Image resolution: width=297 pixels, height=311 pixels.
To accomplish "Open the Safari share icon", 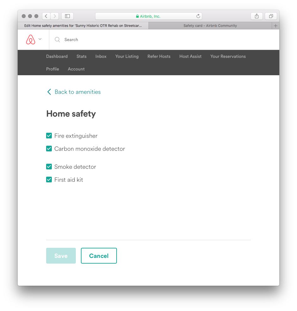I will [257, 16].
